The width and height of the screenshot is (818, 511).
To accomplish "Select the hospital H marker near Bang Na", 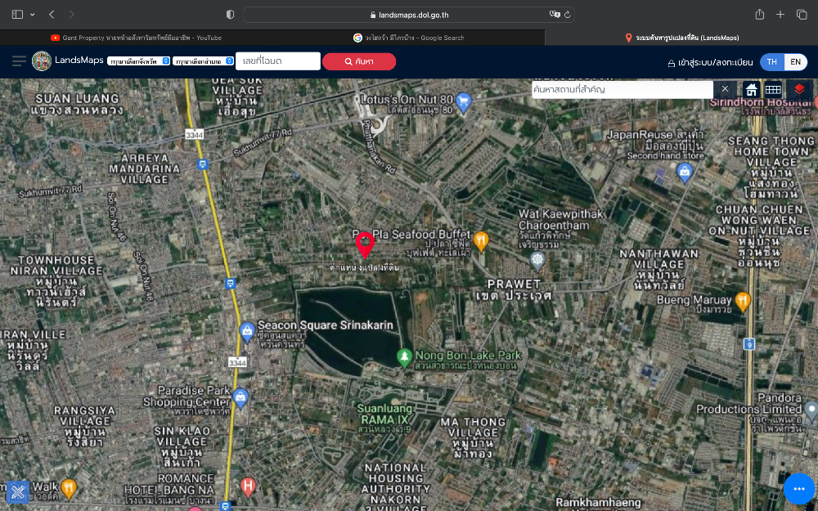I will [248, 487].
